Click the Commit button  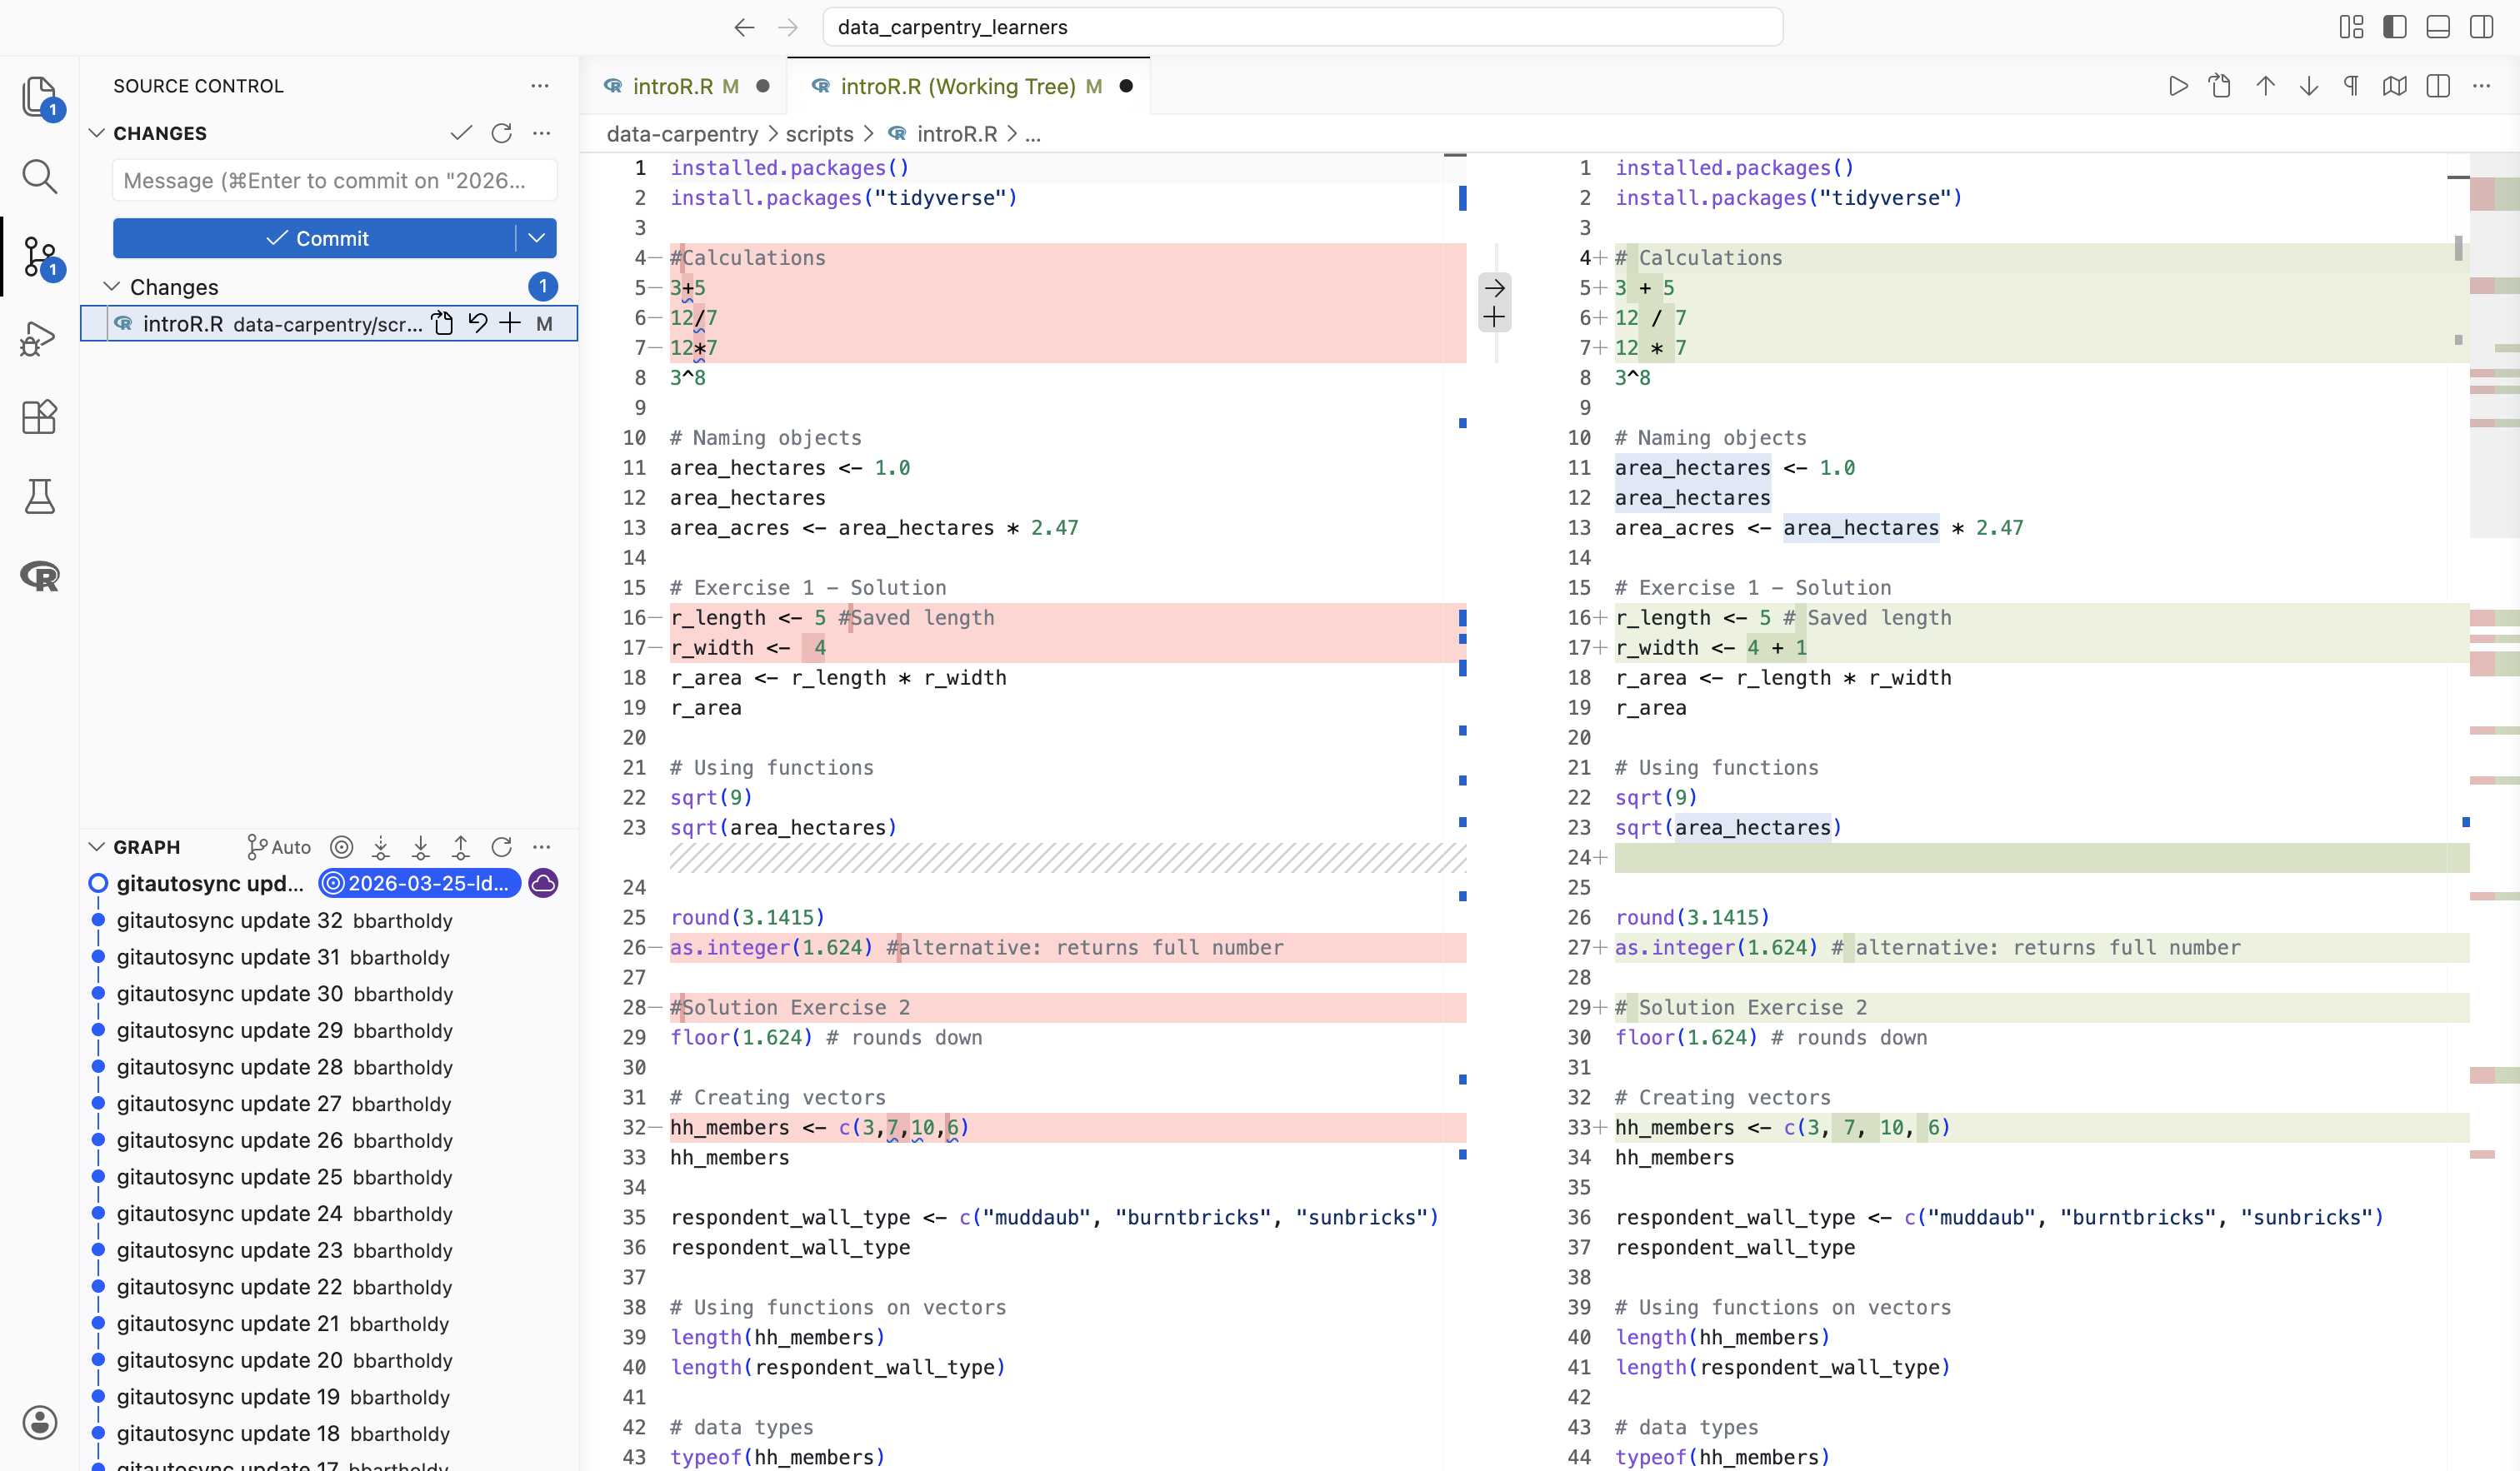(x=316, y=238)
